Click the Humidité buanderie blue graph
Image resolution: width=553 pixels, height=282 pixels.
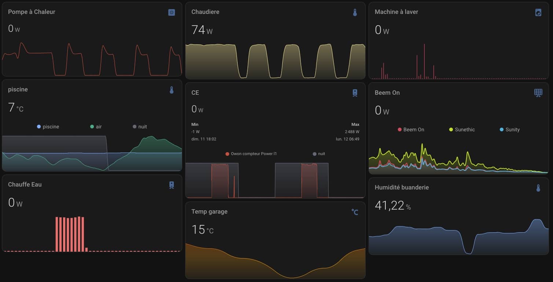[x=459, y=236]
